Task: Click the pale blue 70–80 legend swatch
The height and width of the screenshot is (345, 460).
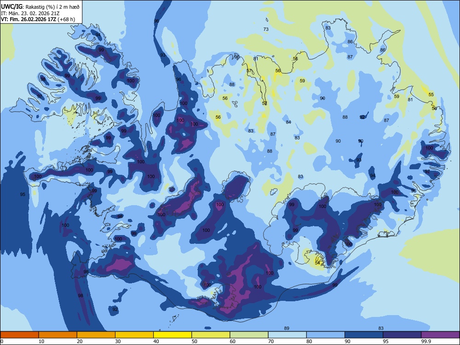Action: [287, 335]
